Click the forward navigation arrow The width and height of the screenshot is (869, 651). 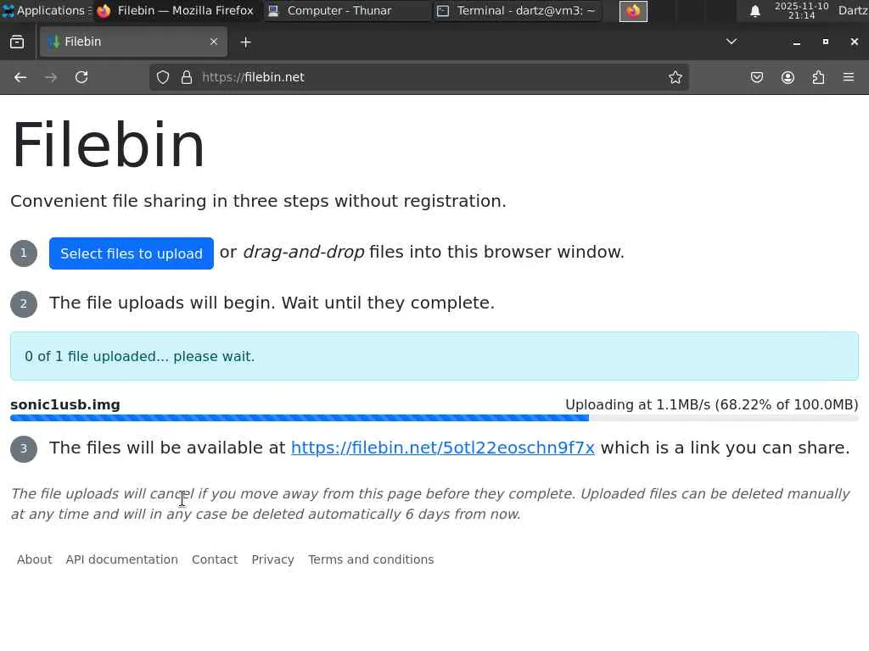(x=51, y=77)
